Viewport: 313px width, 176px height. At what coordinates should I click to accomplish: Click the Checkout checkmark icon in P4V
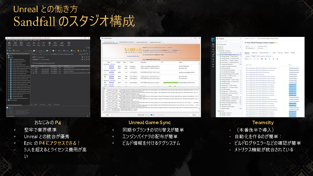point(28,43)
